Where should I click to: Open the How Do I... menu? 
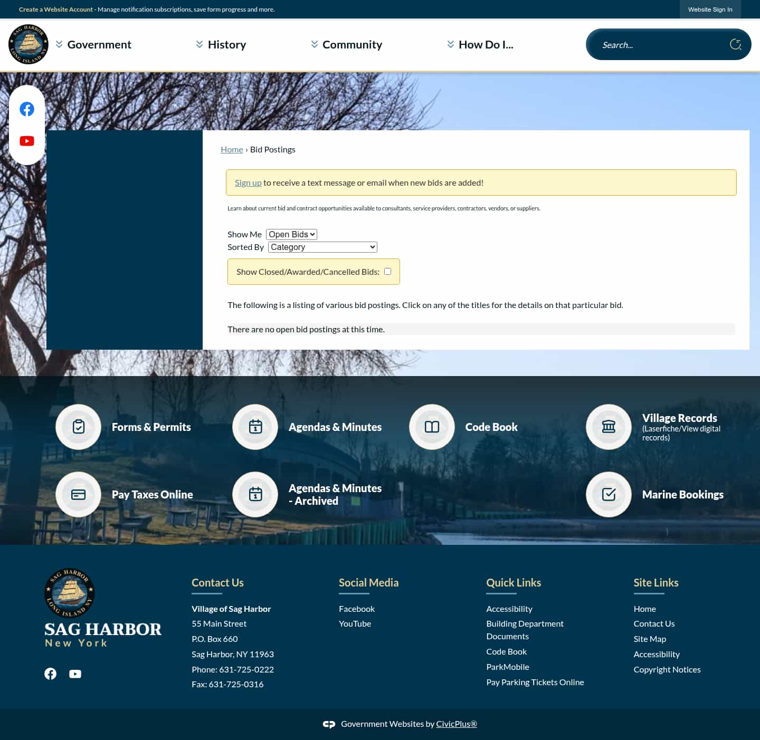coord(486,44)
